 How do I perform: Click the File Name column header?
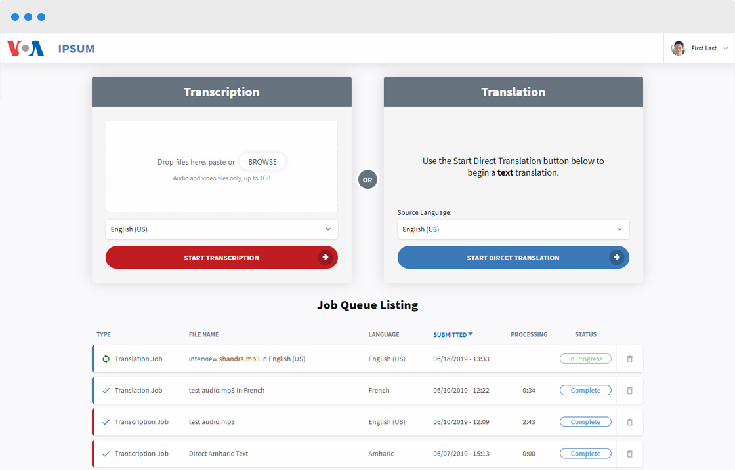[x=203, y=334]
